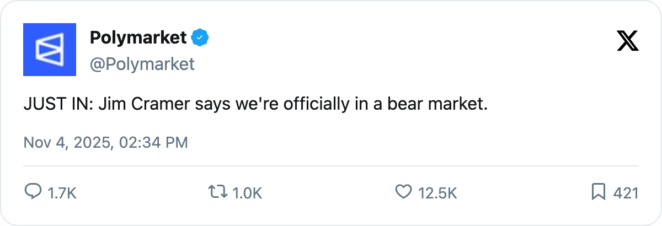Screen dimensions: 662x226
Task: Click the blue verified checkmark badge
Action: (199, 39)
